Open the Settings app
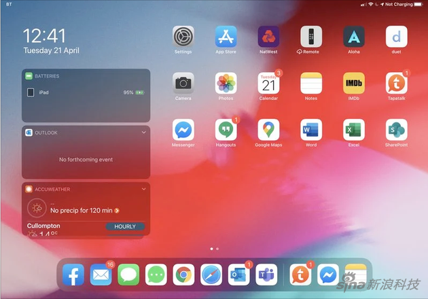Screen dimensions: 428x299 pyautogui.click(x=183, y=37)
